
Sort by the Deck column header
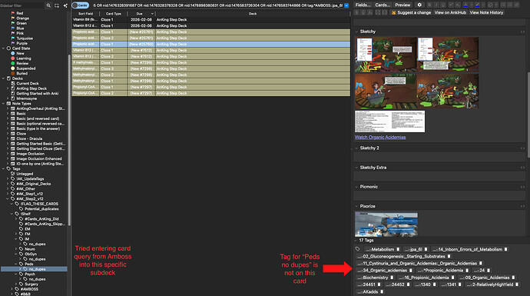coord(253,14)
